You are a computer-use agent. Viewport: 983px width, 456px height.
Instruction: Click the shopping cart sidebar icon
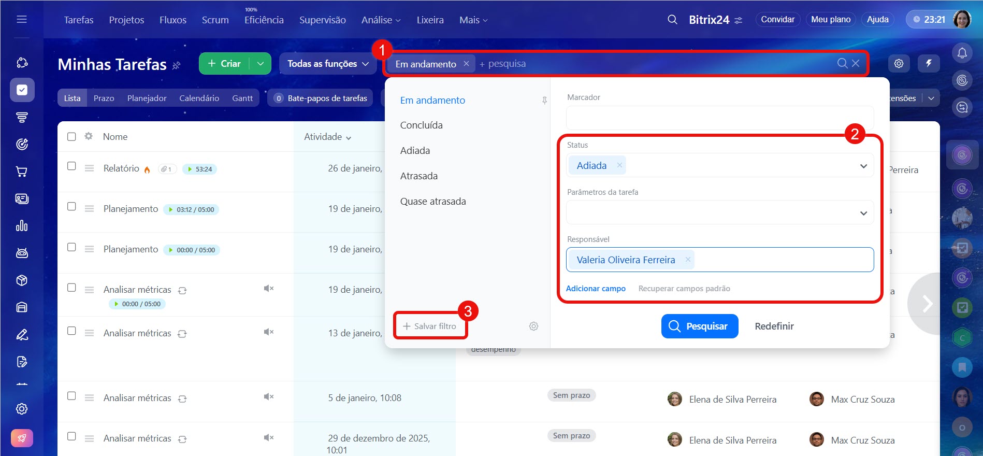(22, 172)
